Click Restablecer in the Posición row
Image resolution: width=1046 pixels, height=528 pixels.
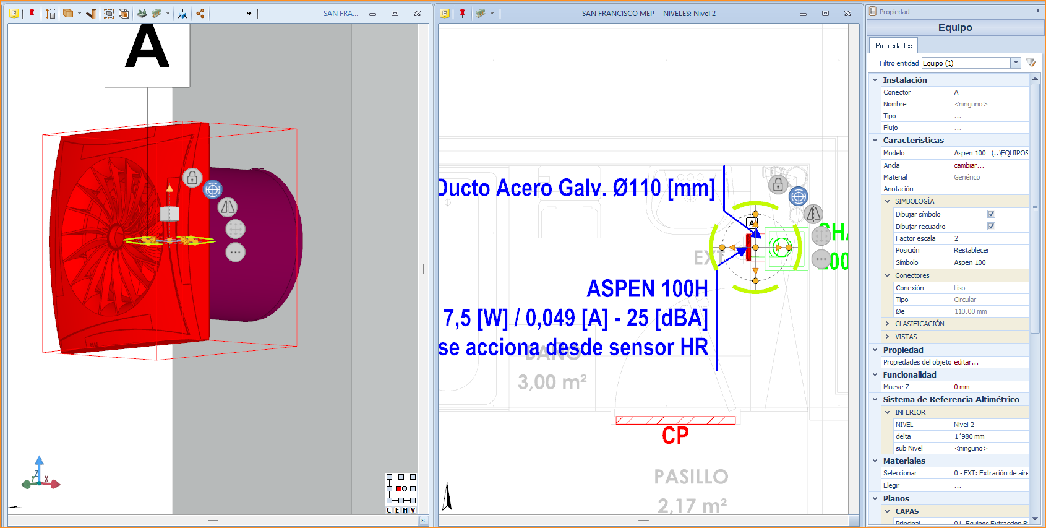coord(971,250)
